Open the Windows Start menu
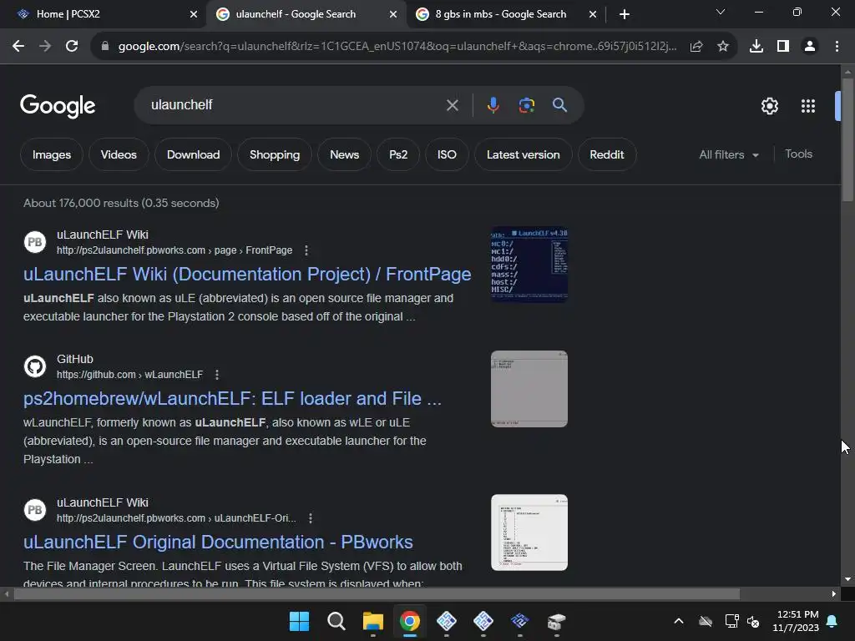Image resolution: width=855 pixels, height=641 pixels. pyautogui.click(x=300, y=621)
